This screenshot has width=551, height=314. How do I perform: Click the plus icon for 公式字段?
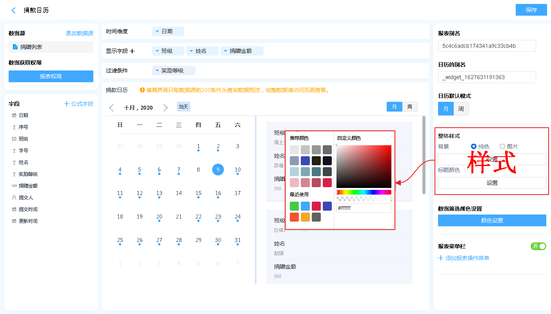tap(67, 104)
